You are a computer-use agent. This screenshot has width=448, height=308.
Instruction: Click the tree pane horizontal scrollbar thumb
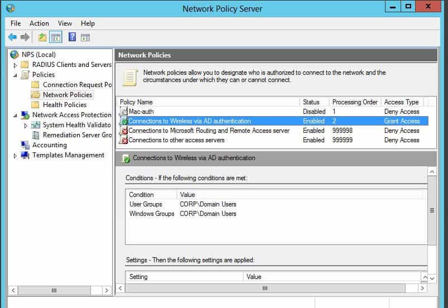coord(54,290)
